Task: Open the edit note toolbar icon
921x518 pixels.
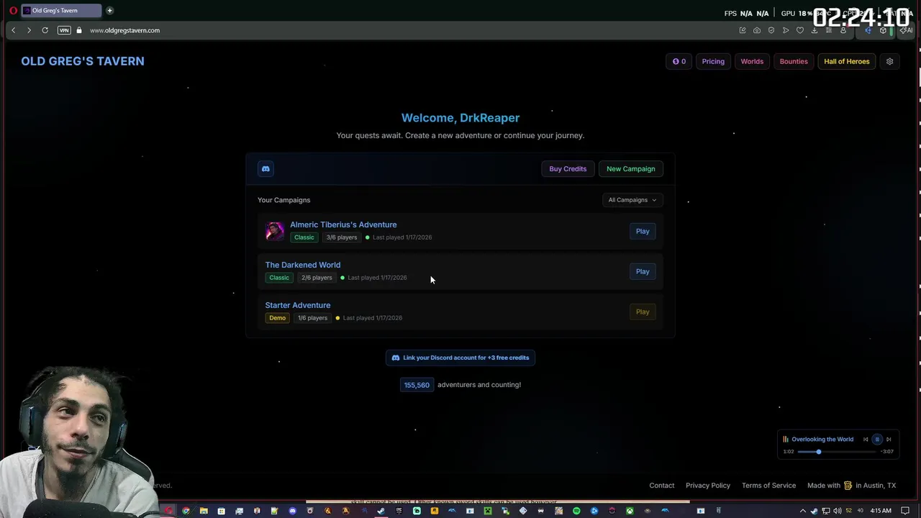Action: pos(743,30)
